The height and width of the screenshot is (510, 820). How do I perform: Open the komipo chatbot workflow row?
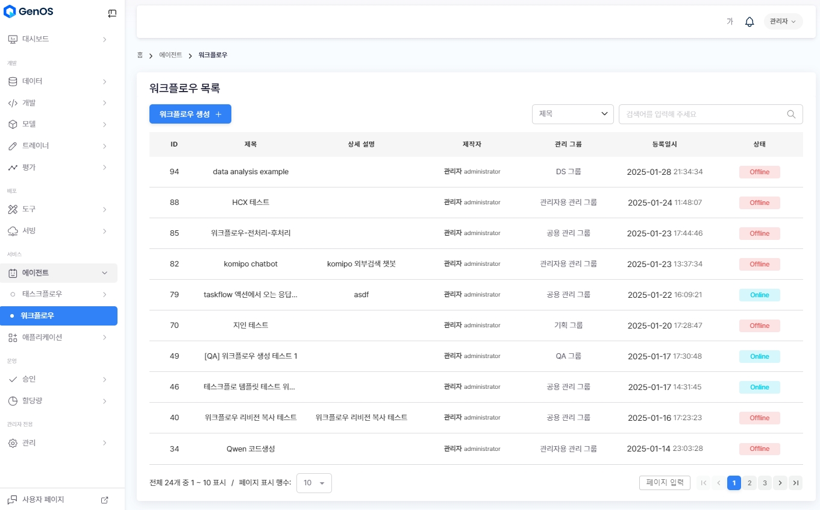[x=251, y=264]
